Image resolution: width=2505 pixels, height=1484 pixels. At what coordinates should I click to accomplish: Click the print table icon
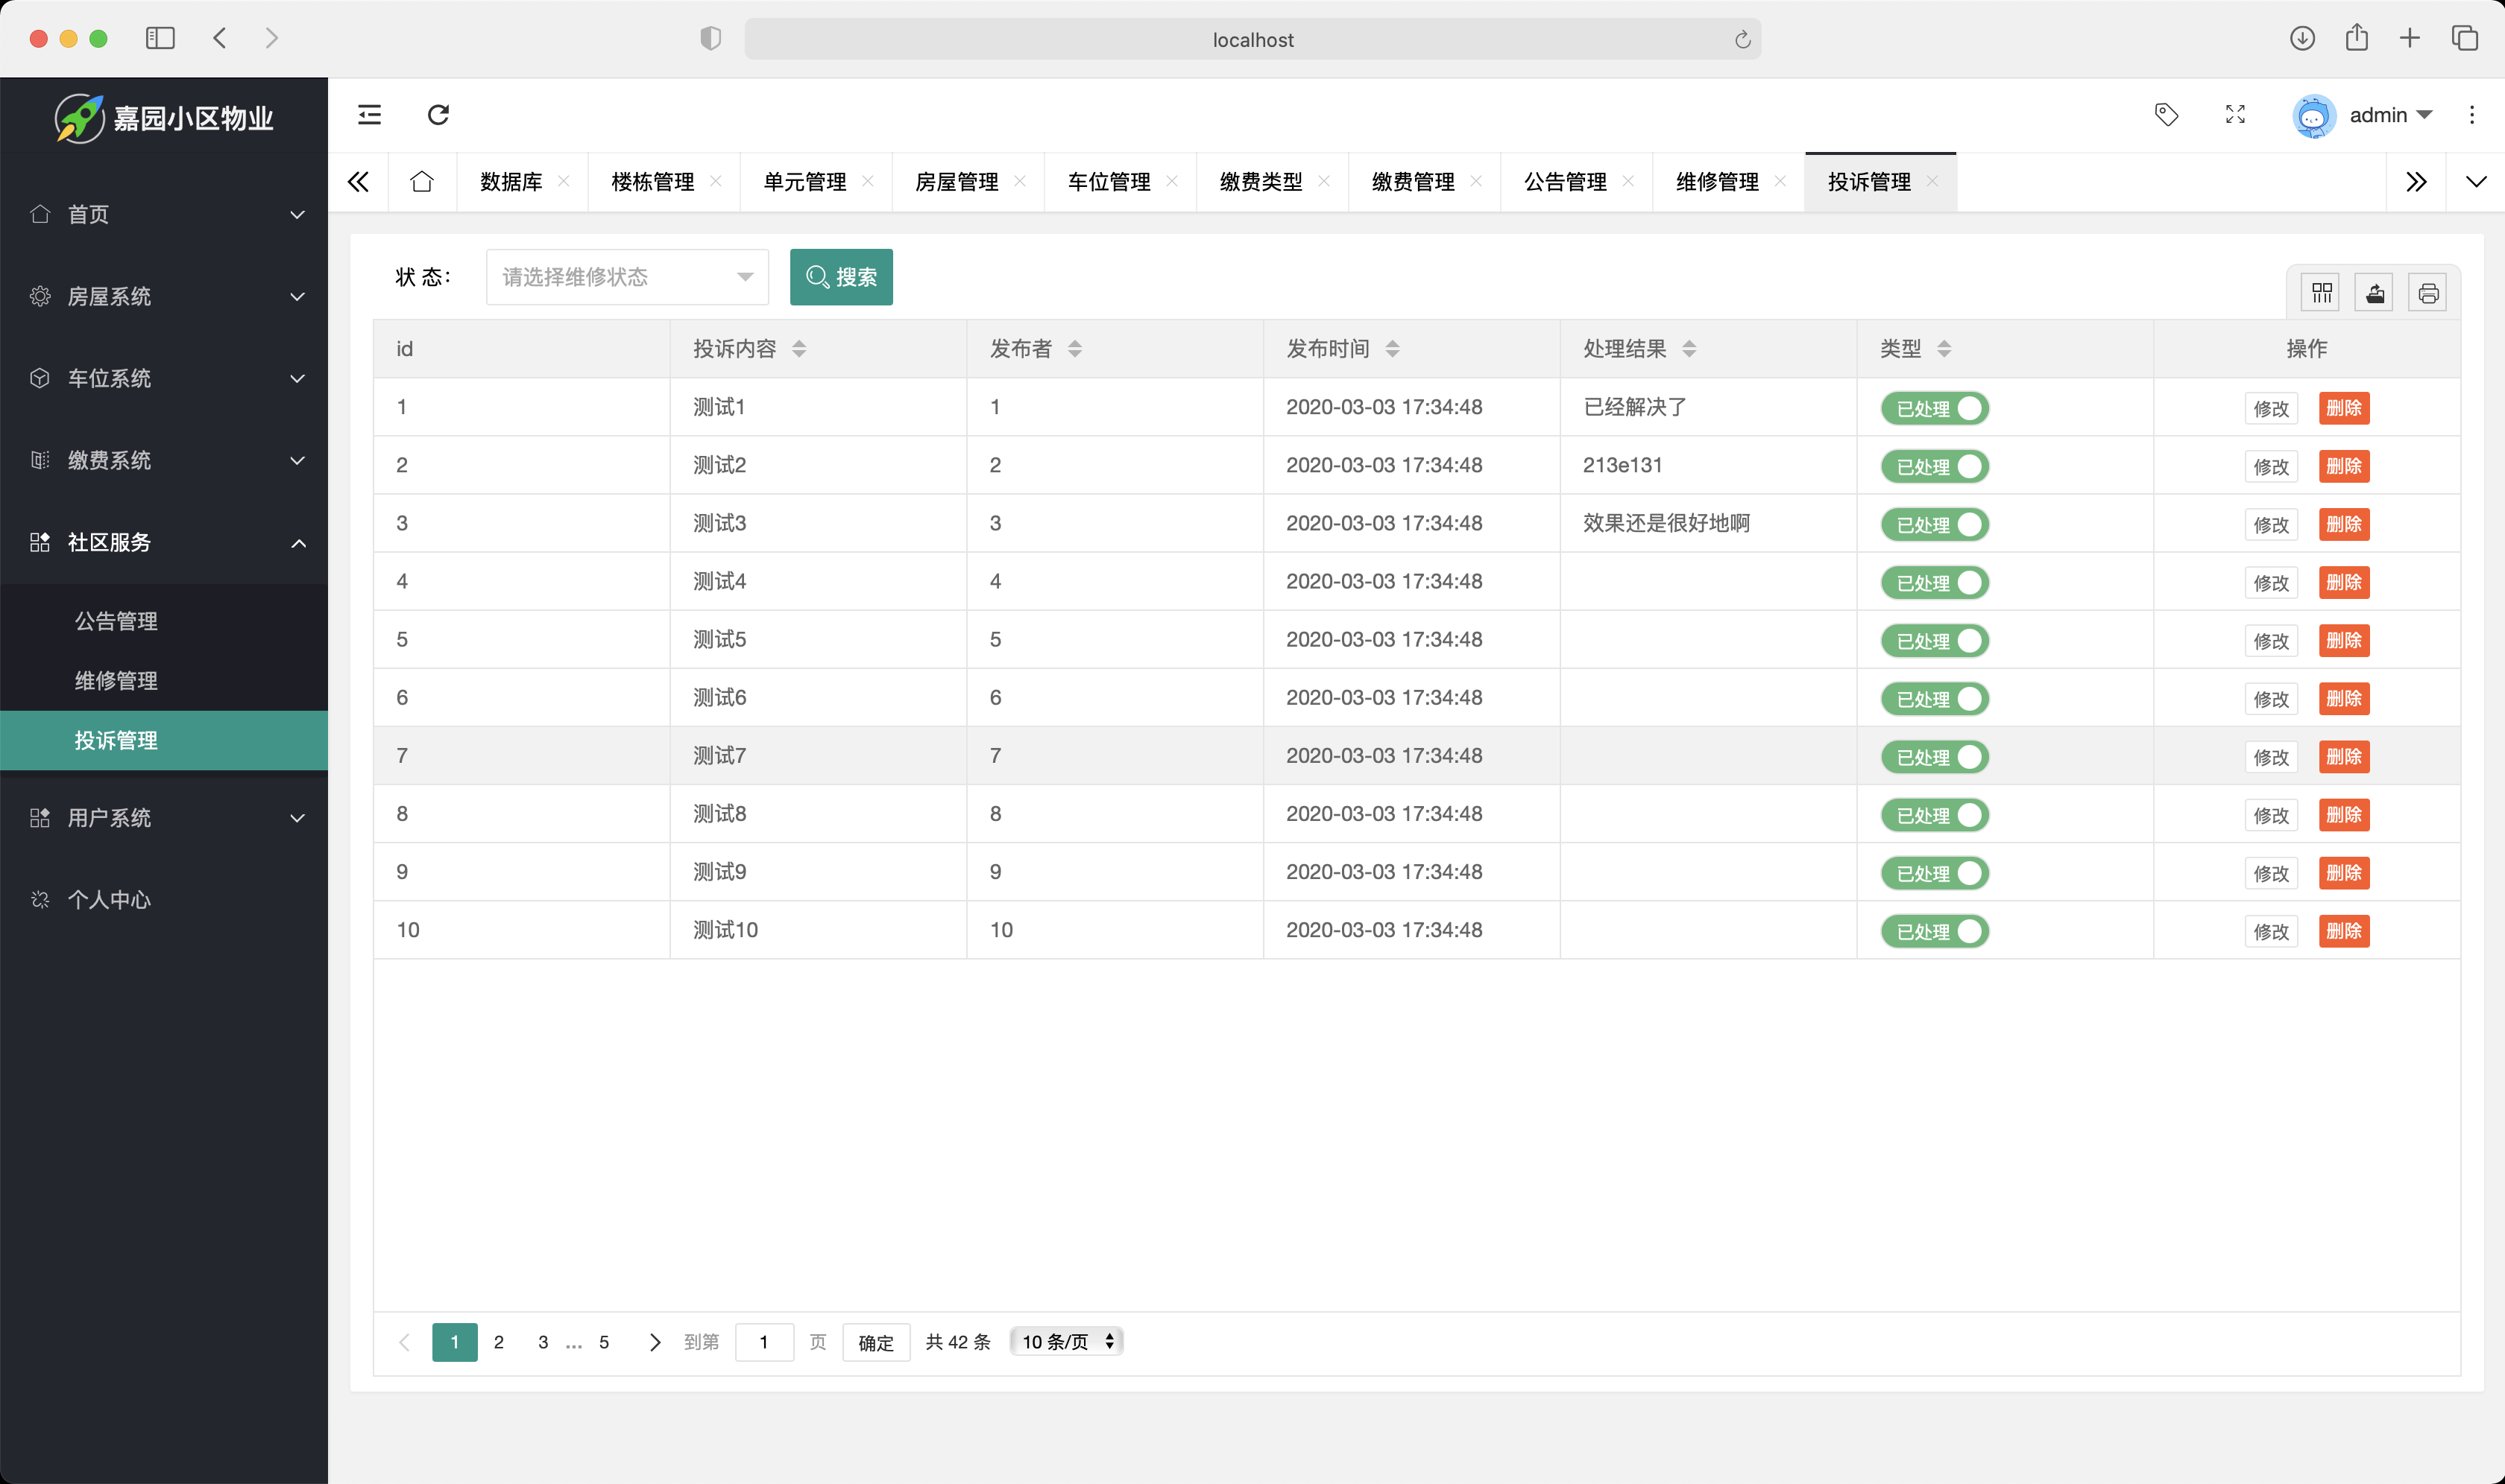click(x=2428, y=293)
